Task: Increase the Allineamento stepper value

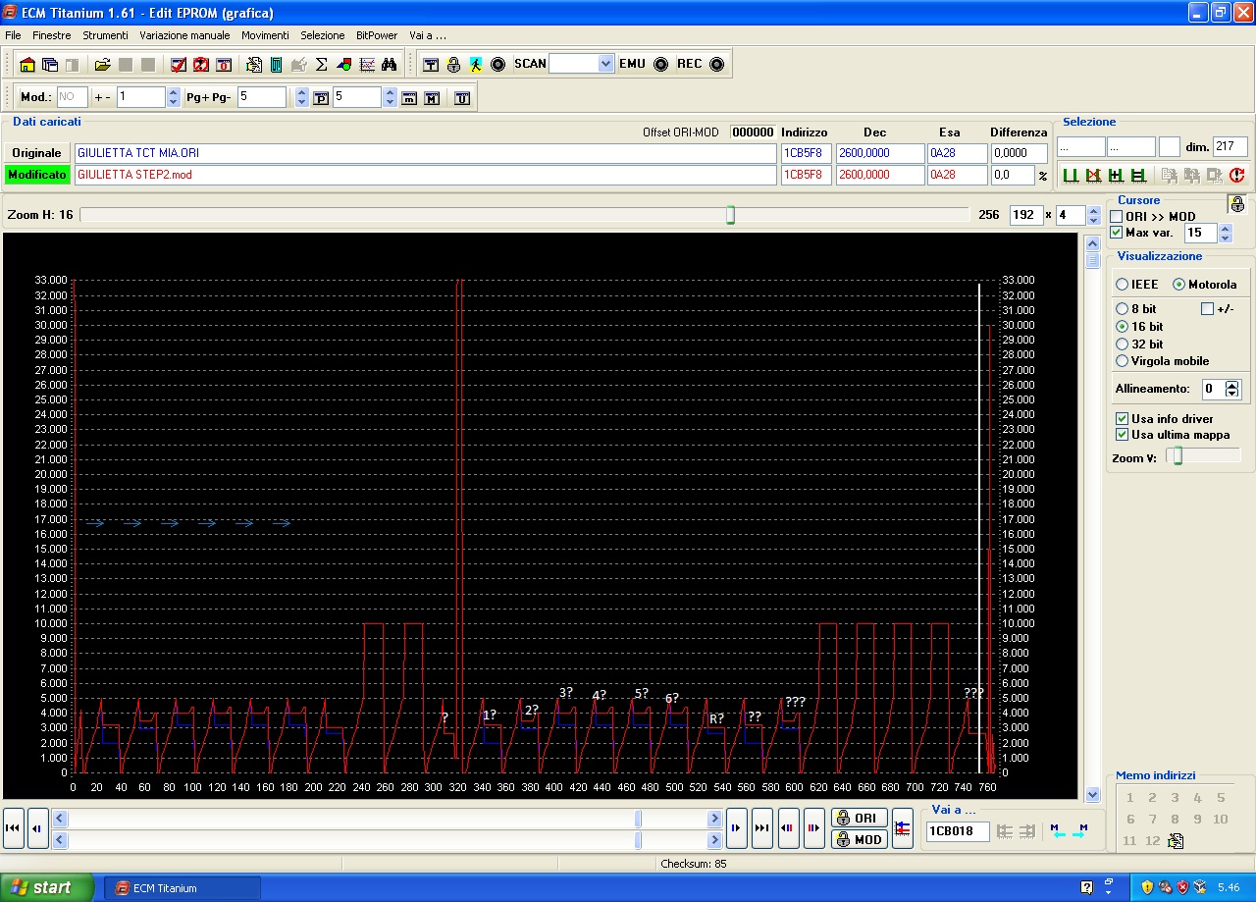Action: pos(1232,385)
